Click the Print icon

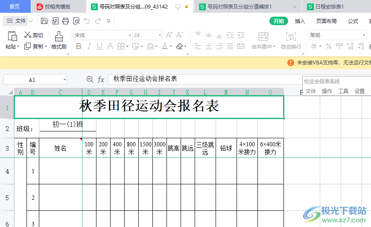66,21
